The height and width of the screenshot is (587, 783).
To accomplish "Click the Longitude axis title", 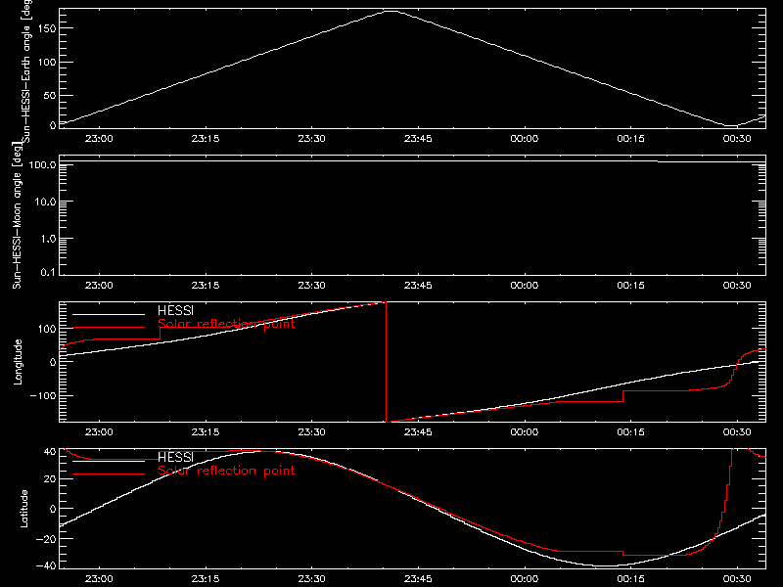I will pyautogui.click(x=18, y=362).
